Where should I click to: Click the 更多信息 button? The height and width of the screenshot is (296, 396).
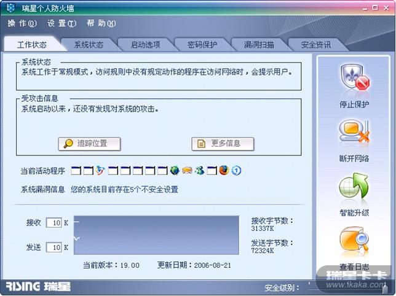[223, 144]
